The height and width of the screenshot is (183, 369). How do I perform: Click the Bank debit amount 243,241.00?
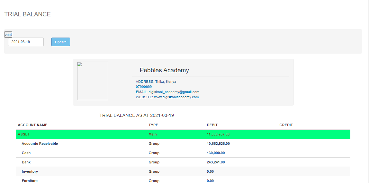pos(216,162)
